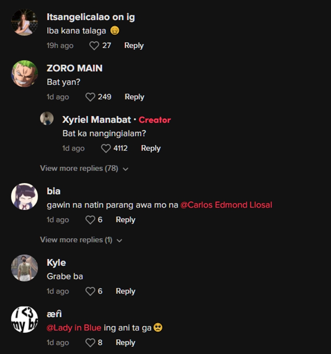The width and height of the screenshot is (331, 354).
Task: Open Itsangelicalao's profile picture
Action: click(25, 22)
